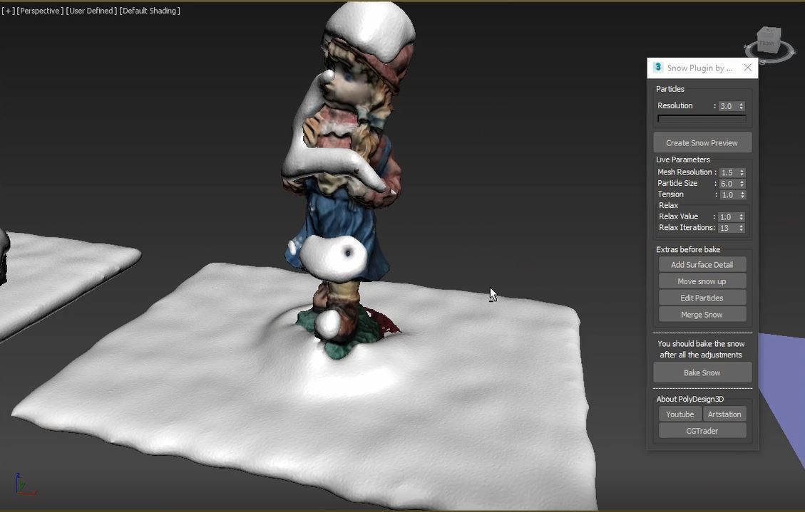805x512 pixels.
Task: Open Edit Particles
Action: click(702, 298)
